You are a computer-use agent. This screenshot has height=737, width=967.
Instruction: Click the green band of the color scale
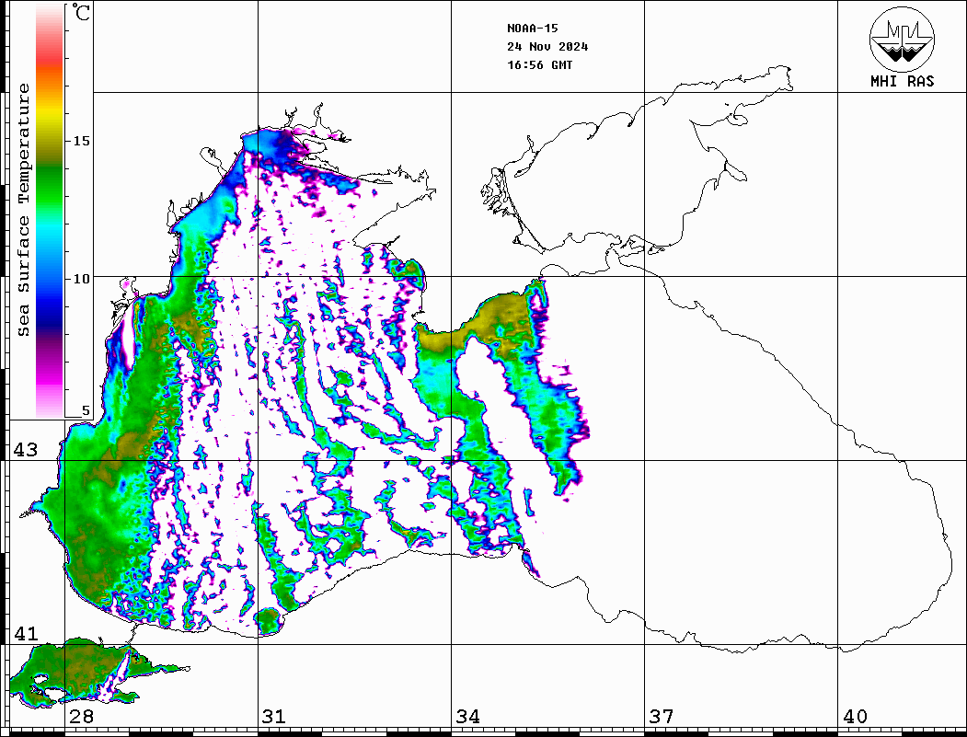click(50, 185)
